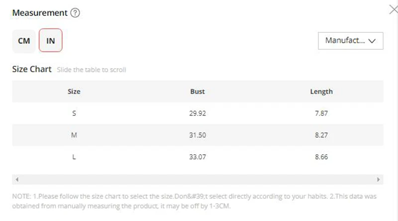Click the Length column header
Screen dimensions: 398x221
pos(321,92)
